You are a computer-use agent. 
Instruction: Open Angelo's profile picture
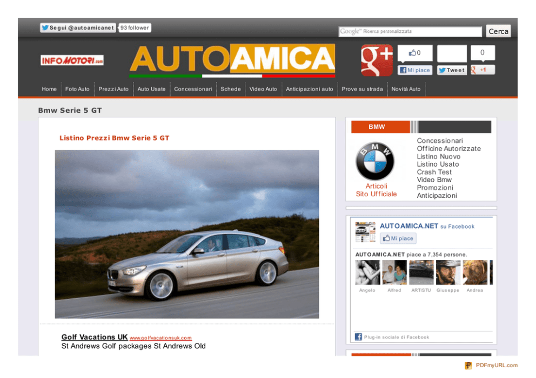(x=367, y=272)
